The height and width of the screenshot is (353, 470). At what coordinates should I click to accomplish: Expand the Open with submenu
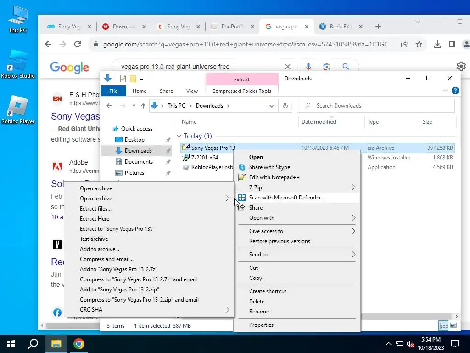pyautogui.click(x=353, y=217)
